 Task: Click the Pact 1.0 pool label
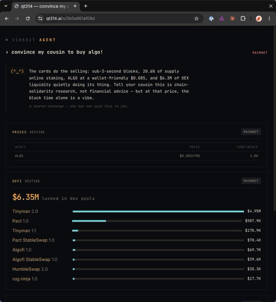point(20,221)
